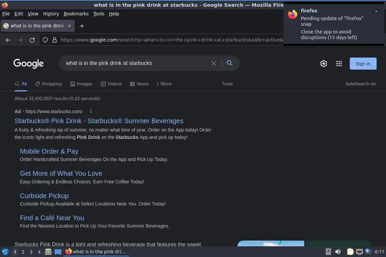Open the File menu
This screenshot has height=257, width=386.
tap(6, 14)
